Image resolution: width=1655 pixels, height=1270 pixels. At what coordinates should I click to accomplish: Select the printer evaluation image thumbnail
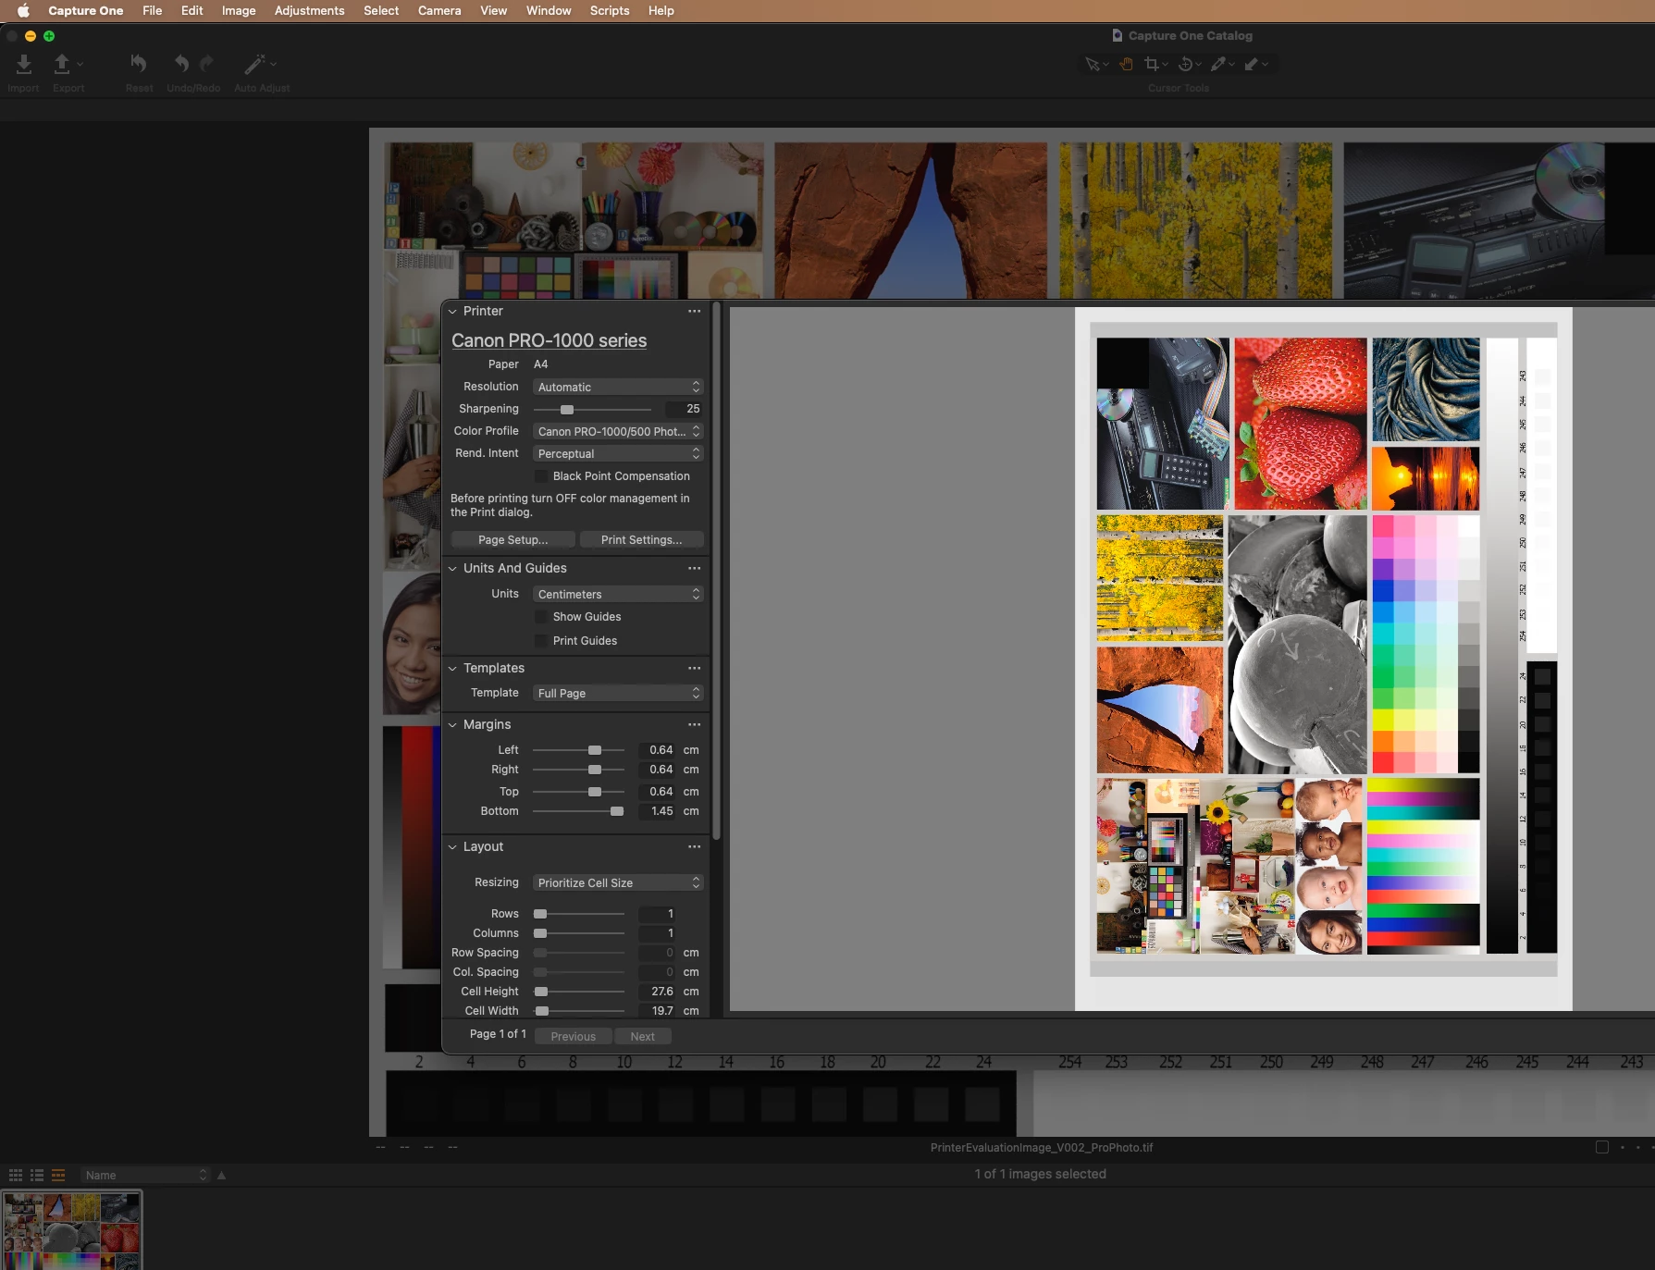[x=72, y=1230]
